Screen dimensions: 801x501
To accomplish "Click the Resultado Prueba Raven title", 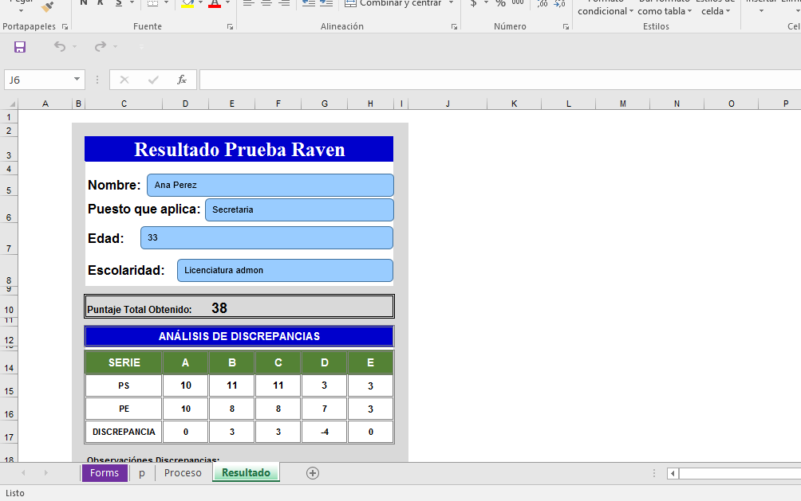I will 239,149.
